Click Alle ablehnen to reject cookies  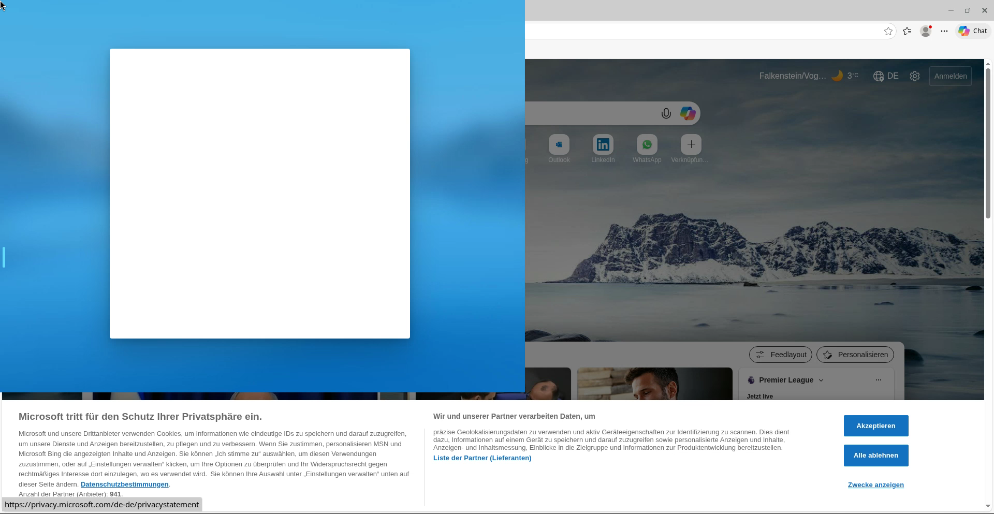point(876,456)
